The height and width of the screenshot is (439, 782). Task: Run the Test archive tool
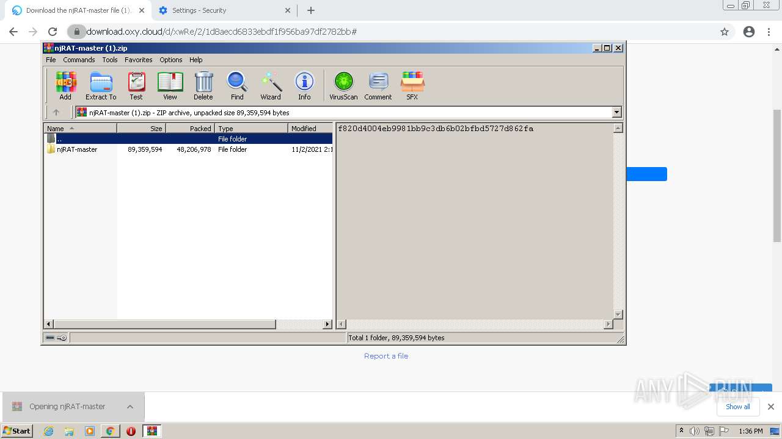coord(136,85)
